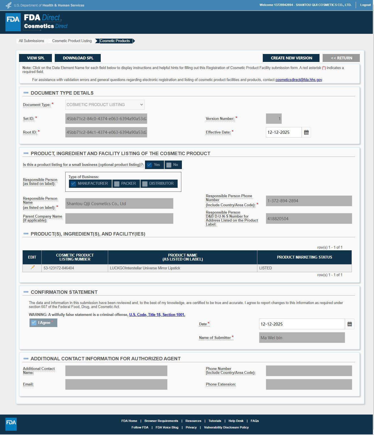Viewport: 374px width, 435px height.
Task: Open U.S. Code Title 18 Section 1001 link
Action: tap(157, 315)
